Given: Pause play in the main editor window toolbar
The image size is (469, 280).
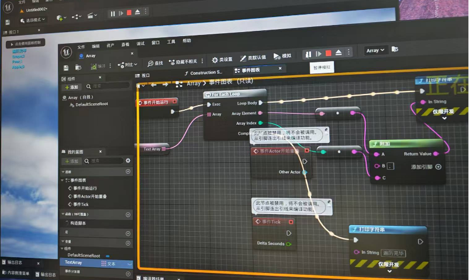Looking at the screenshot, I should (x=112, y=14).
